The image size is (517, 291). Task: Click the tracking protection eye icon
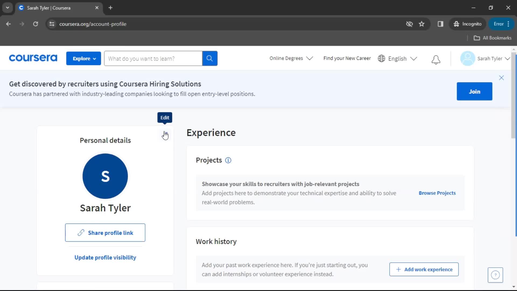click(409, 24)
